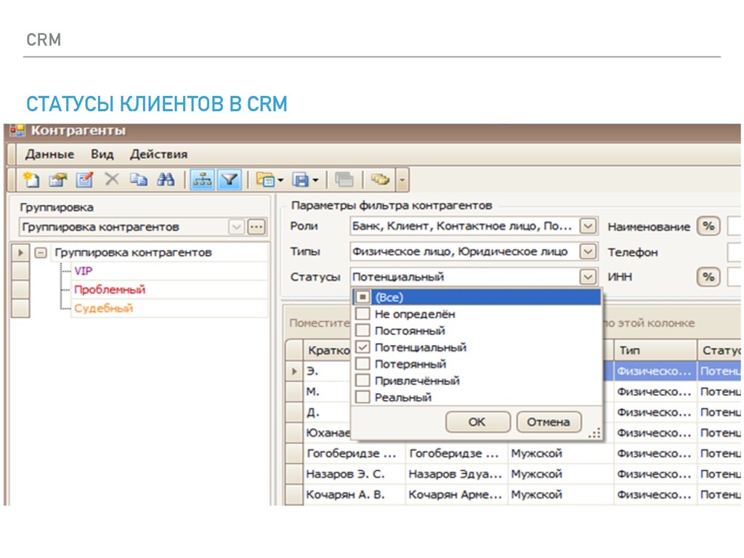Click the Copy toolbar icon
Image resolution: width=744 pixels, height=558 pixels.
point(138,179)
